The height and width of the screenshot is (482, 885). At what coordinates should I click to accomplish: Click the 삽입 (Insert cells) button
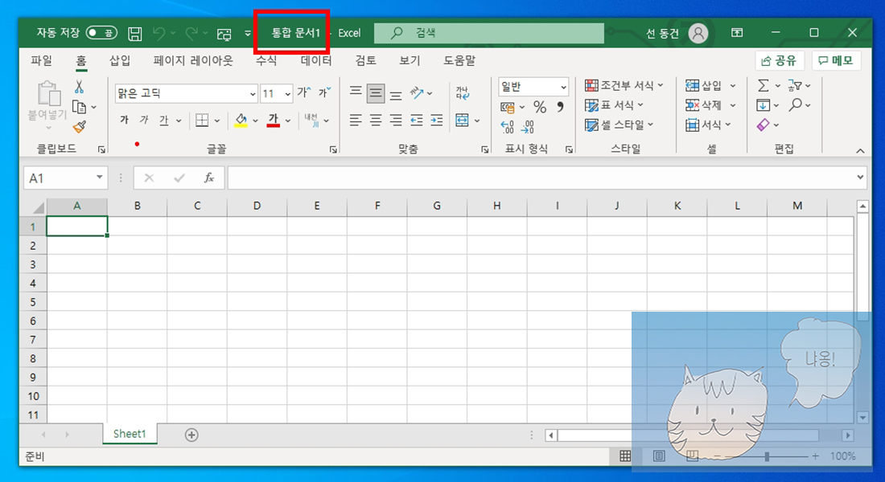tap(703, 86)
